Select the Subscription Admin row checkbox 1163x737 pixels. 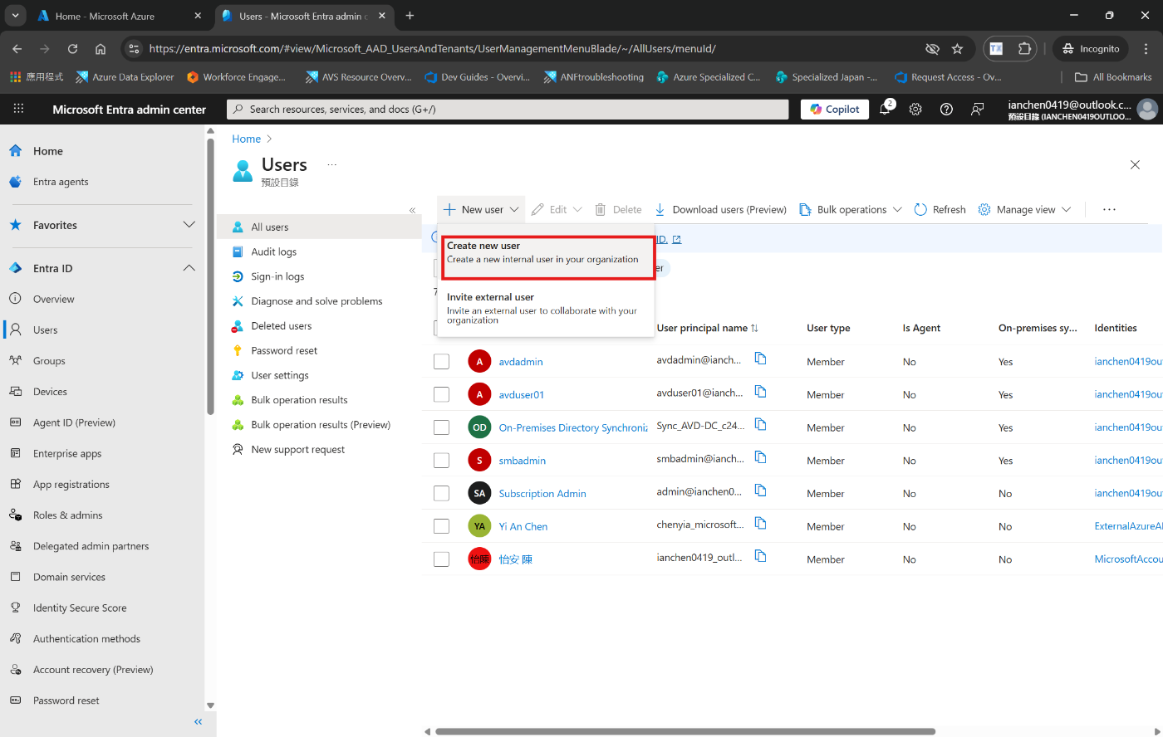pos(441,493)
